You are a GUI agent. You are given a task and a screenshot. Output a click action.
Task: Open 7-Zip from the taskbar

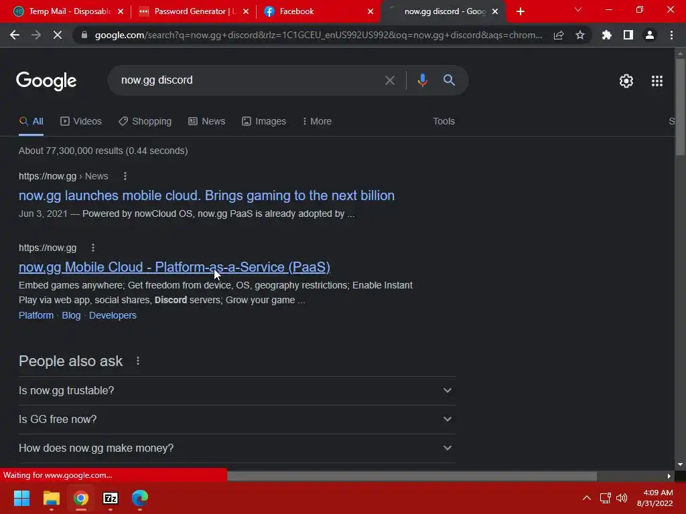[x=111, y=498]
